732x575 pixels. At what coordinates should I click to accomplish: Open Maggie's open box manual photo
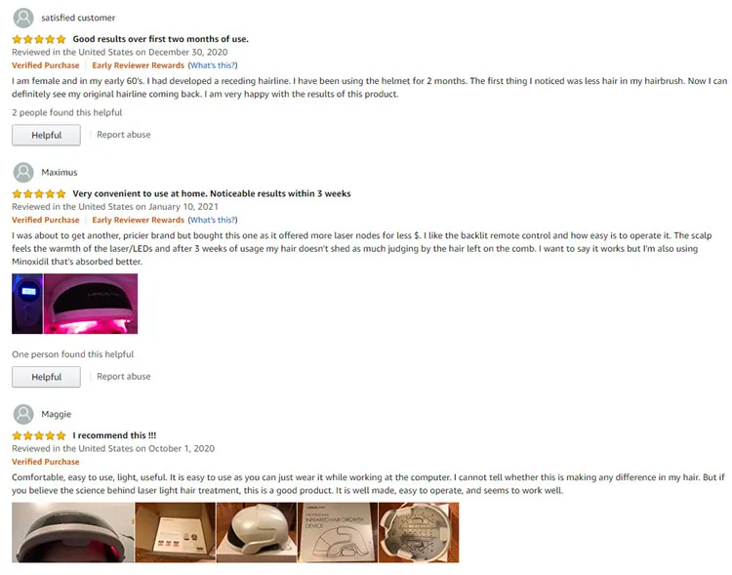(176, 532)
